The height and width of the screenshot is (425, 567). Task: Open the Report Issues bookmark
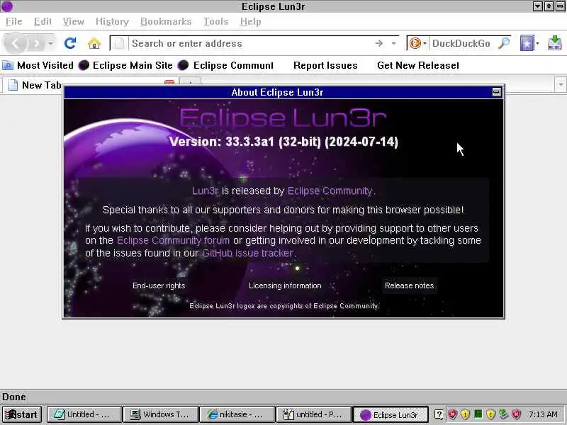[325, 65]
